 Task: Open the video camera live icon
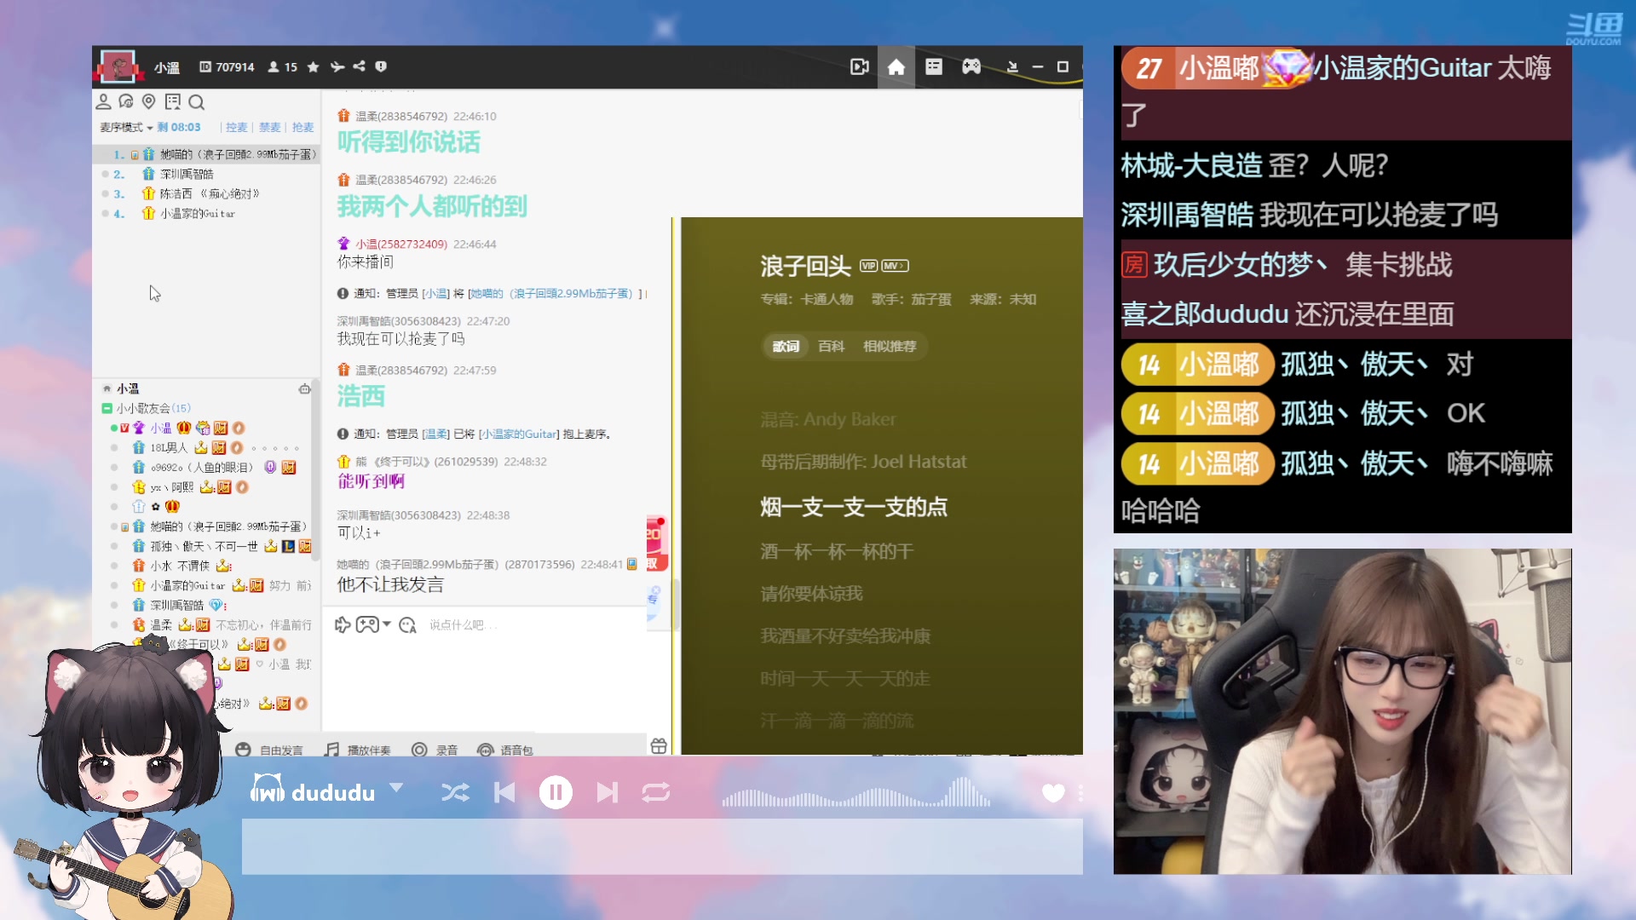click(x=860, y=66)
